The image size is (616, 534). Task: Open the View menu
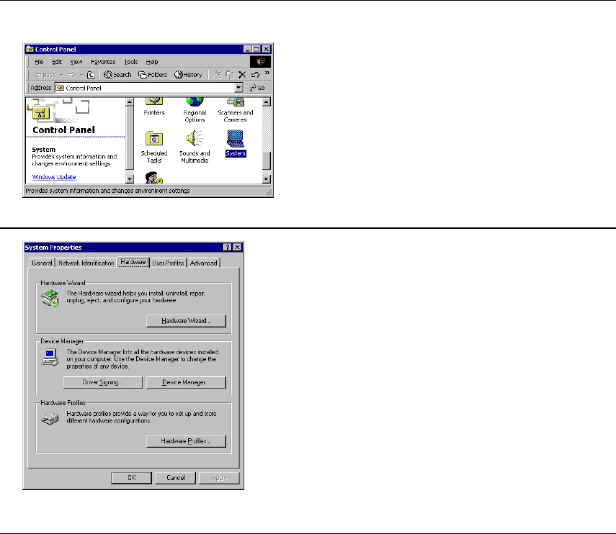[x=76, y=62]
